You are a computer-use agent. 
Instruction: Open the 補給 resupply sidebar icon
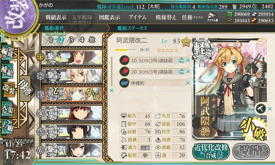[7, 71]
